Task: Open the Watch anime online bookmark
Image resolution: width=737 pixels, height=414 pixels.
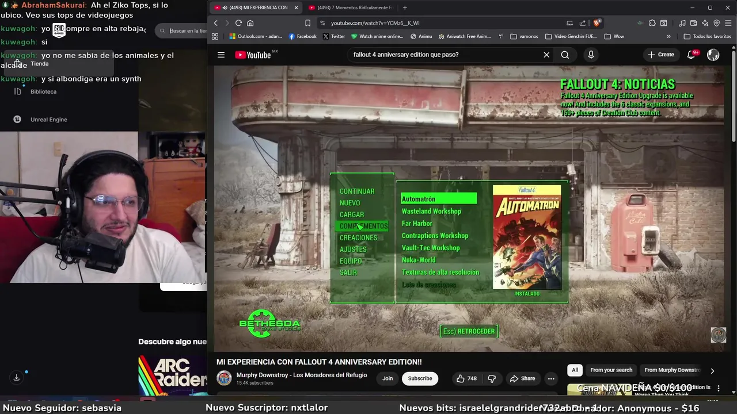Action: point(377,36)
